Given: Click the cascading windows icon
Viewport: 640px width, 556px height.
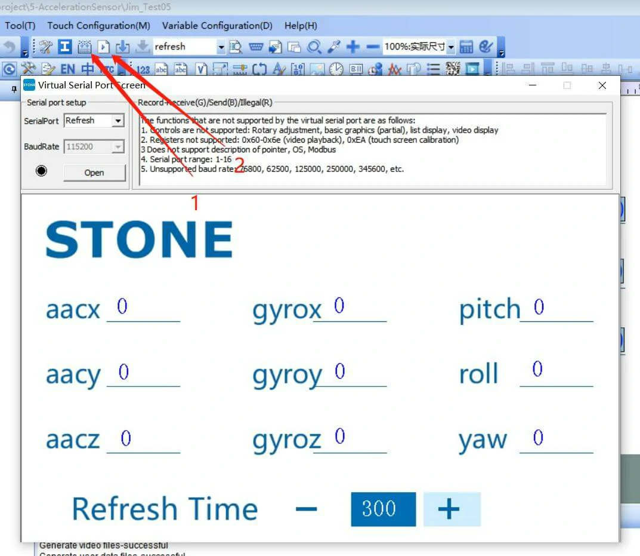Looking at the screenshot, I should 294,47.
